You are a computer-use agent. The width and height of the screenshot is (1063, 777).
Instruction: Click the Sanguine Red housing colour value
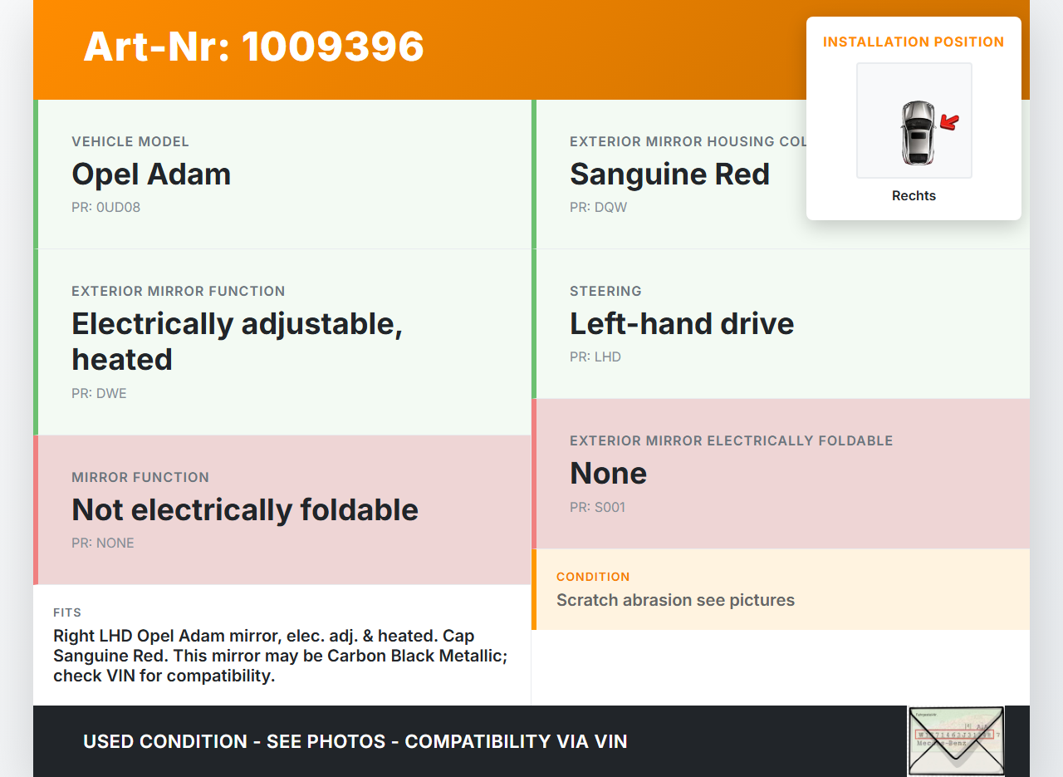point(669,175)
